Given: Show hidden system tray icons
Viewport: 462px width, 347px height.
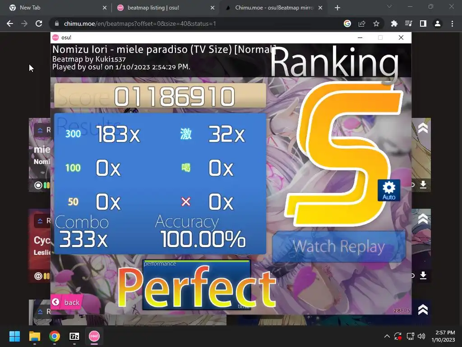Looking at the screenshot, I should pyautogui.click(x=387, y=336).
